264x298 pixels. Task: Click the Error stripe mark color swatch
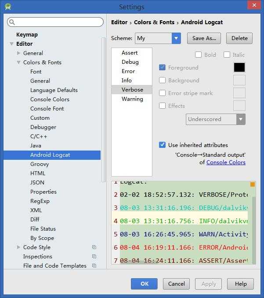pos(239,93)
